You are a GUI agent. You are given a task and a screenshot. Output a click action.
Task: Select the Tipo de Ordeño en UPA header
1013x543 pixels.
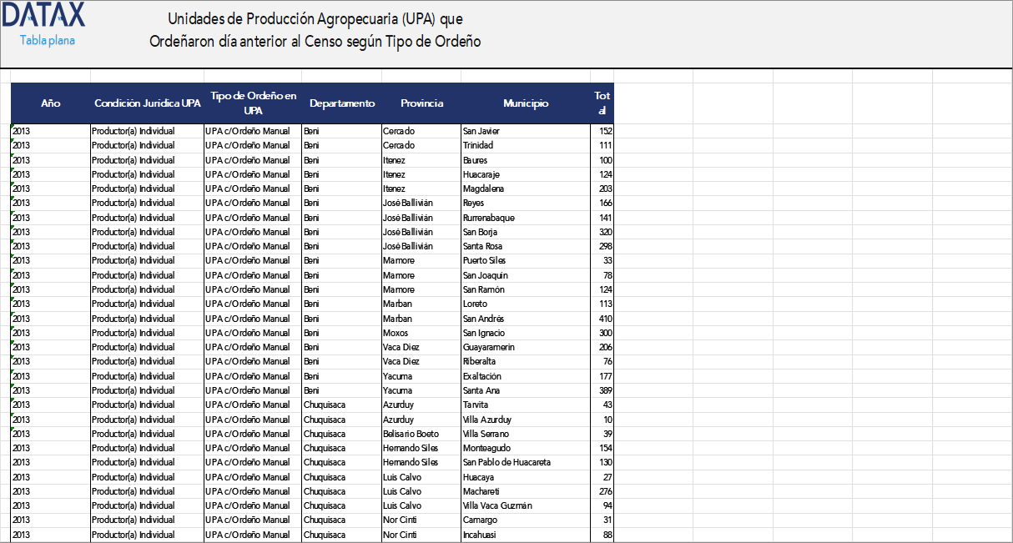(253, 103)
